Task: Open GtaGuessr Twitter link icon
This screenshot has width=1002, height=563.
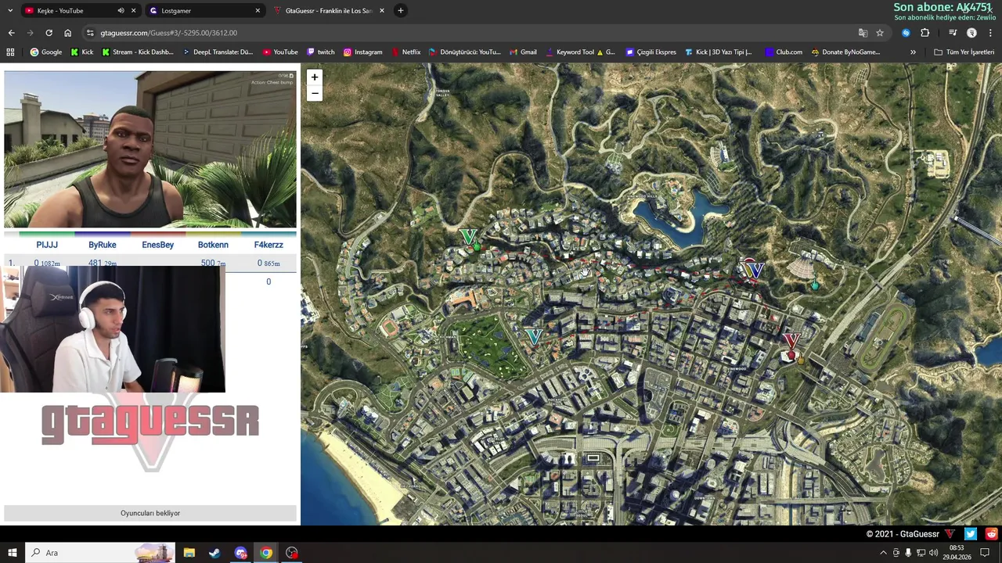Action: click(971, 534)
